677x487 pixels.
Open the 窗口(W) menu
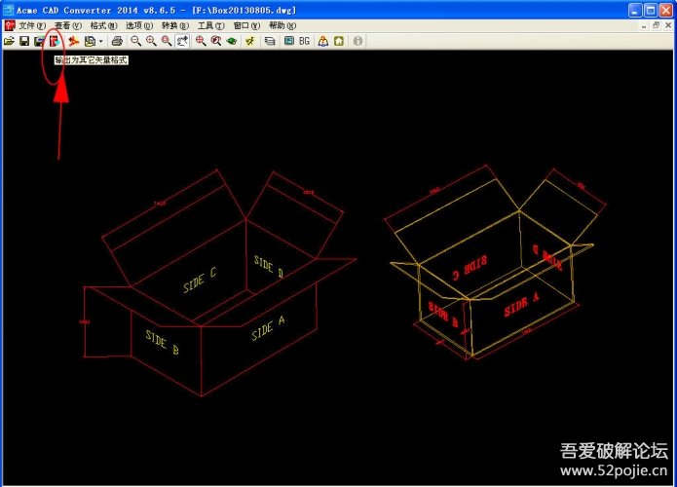(x=247, y=26)
